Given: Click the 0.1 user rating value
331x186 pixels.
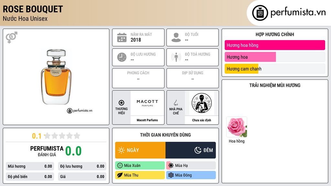Looking at the screenshot, I should (x=37, y=136).
